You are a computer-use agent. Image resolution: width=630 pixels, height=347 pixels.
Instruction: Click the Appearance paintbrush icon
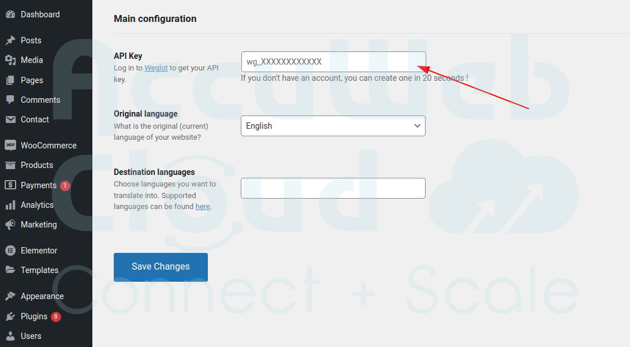tap(10, 296)
